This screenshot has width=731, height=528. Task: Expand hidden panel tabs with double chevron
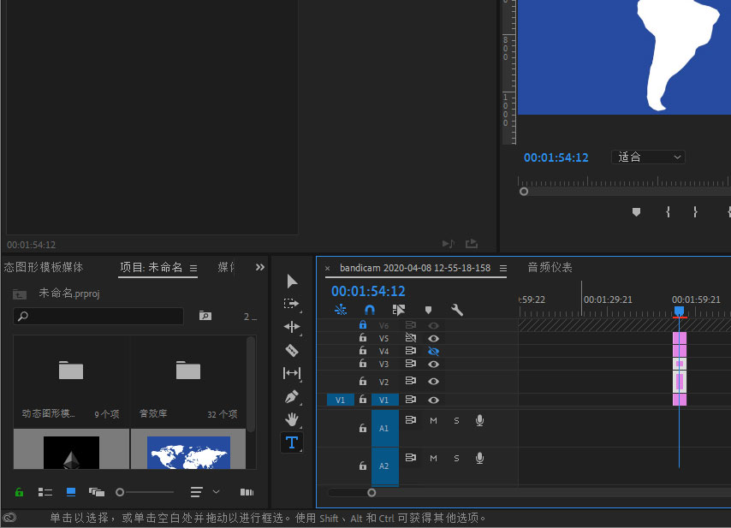[260, 267]
